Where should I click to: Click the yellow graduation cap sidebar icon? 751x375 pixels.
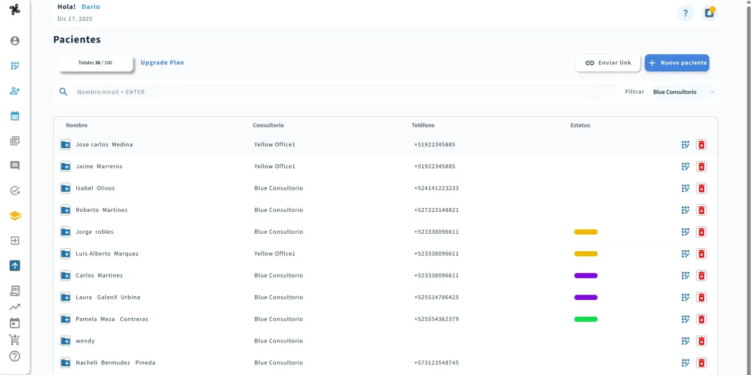point(14,215)
